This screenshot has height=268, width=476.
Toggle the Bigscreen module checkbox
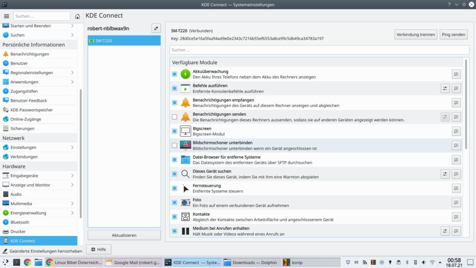(174, 131)
